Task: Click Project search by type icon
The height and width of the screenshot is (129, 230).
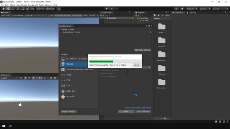Action: (x=155, y=15)
